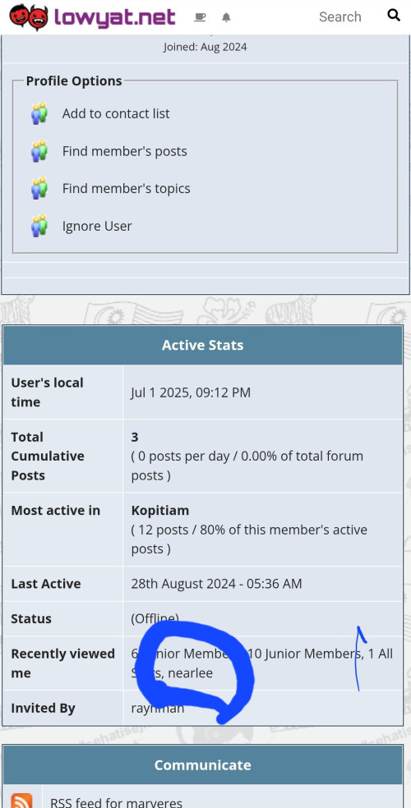
Task: Click the Status label
Action: [x=31, y=618]
